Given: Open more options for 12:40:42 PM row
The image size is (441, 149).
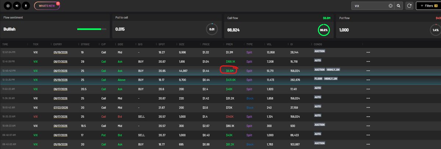Looking at the screenshot, I should (368, 71).
